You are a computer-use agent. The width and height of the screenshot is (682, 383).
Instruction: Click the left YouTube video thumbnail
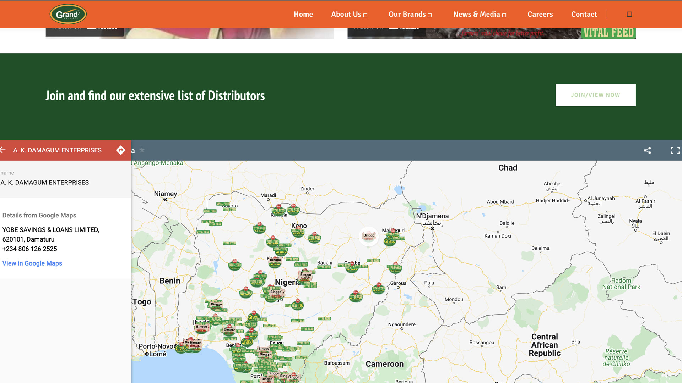[x=190, y=33]
